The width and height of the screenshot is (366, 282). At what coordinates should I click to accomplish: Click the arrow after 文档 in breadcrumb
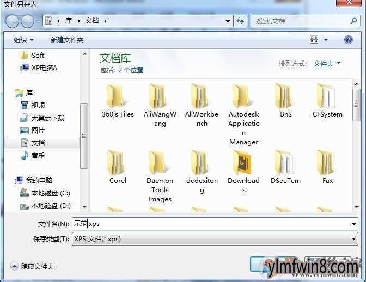tap(106, 21)
